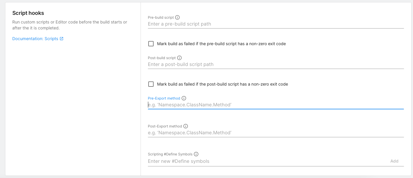Click the Script hooks section heading

coord(28,13)
